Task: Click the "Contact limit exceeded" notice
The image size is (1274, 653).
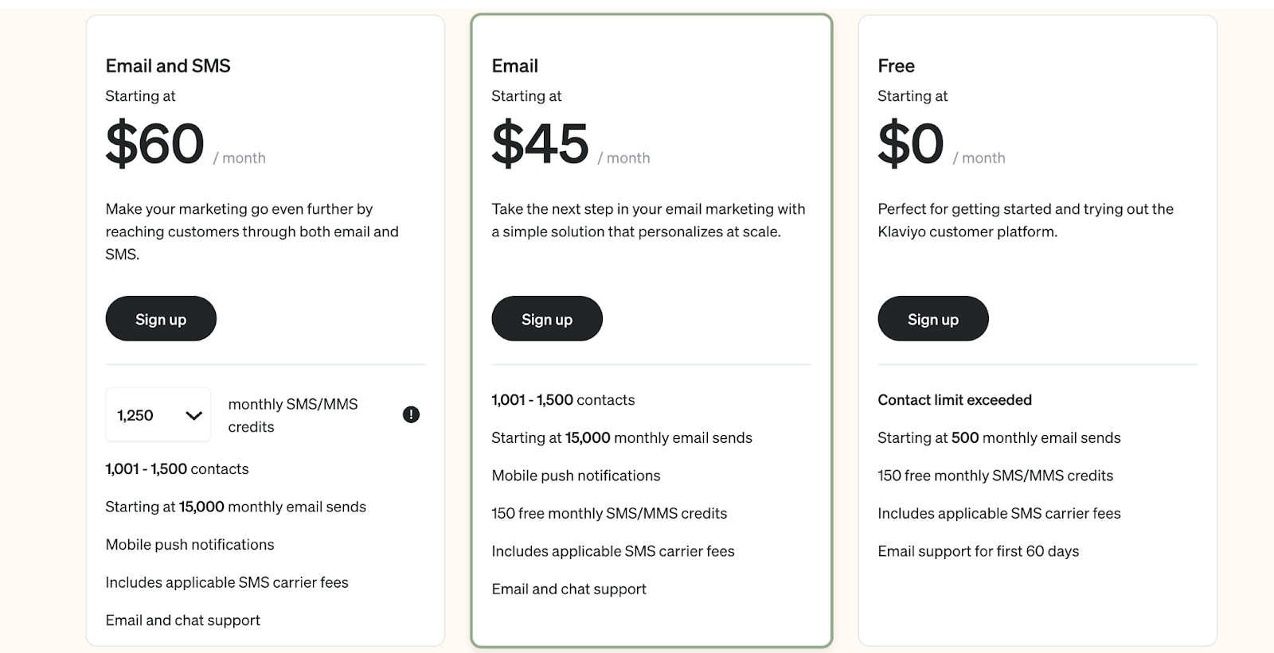Action: tap(955, 400)
